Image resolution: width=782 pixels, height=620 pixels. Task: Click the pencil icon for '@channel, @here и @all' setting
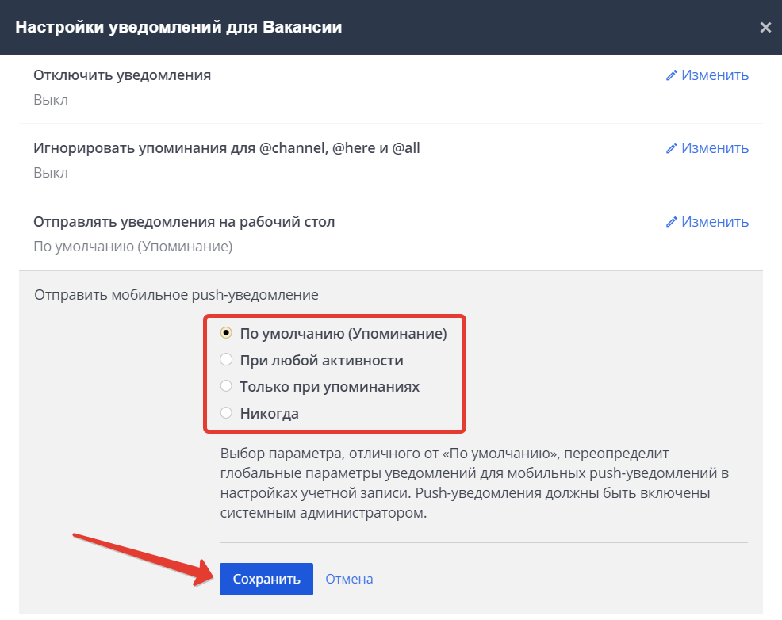[670, 148]
